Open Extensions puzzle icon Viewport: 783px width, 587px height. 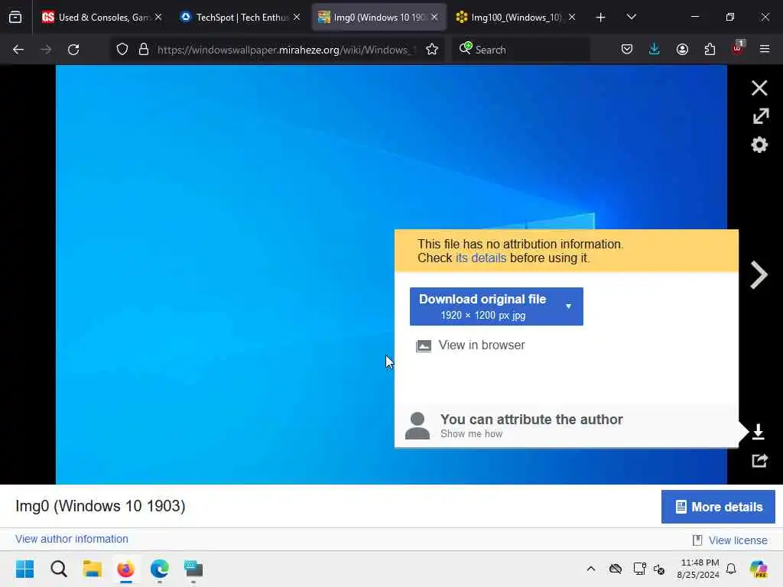click(710, 50)
